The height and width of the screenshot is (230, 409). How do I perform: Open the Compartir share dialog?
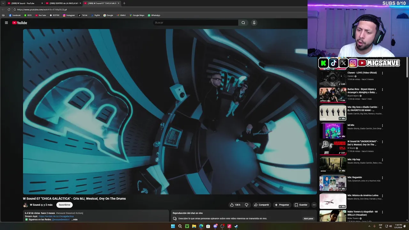coord(261,205)
